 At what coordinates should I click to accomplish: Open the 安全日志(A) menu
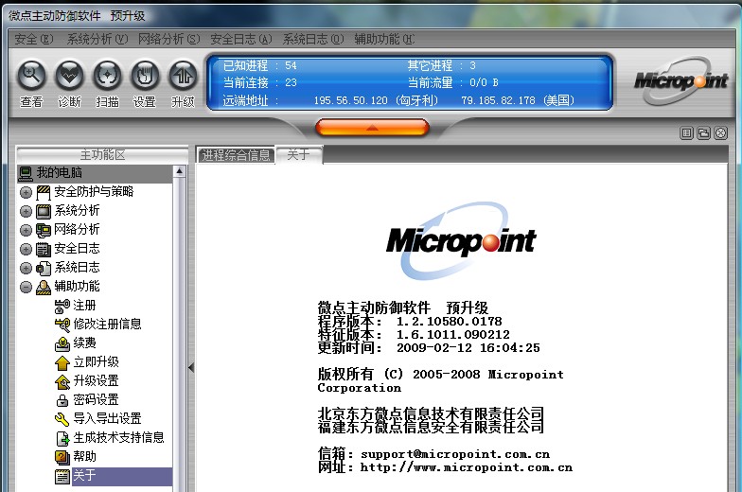click(x=241, y=40)
